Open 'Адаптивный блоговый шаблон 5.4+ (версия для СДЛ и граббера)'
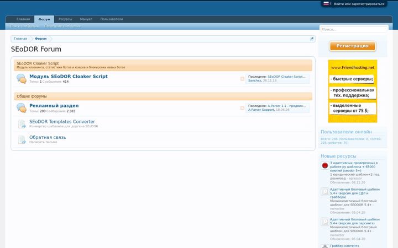 355,193
